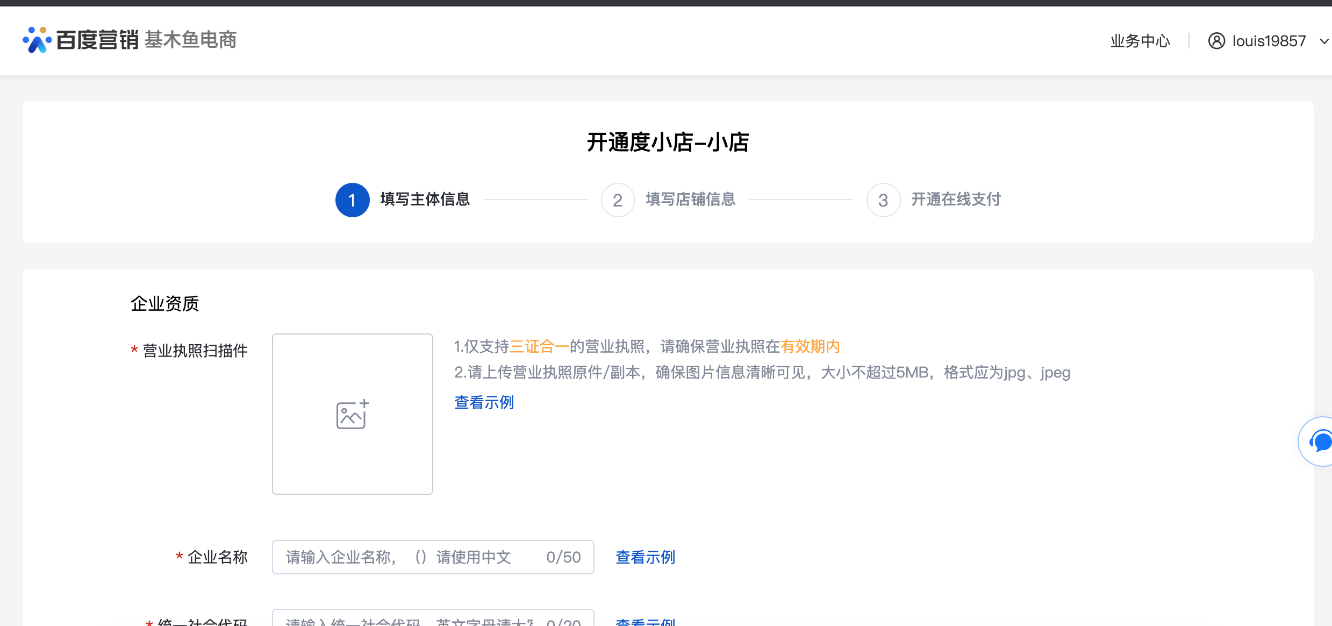Click the step 2 circle icon

[x=618, y=200]
